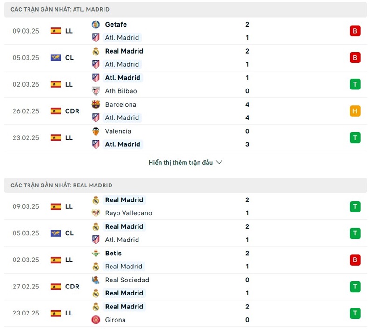Open the Betis team link

click(113, 254)
